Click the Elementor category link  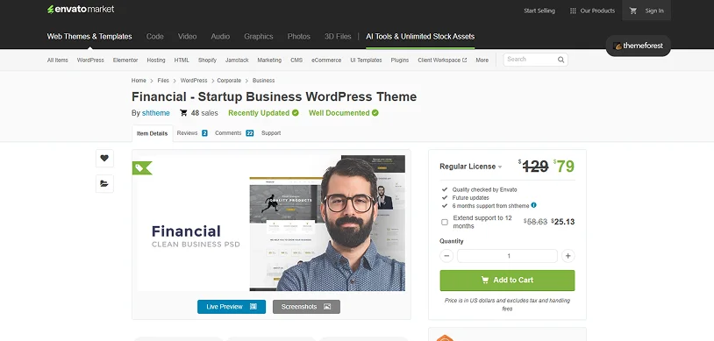(x=125, y=60)
